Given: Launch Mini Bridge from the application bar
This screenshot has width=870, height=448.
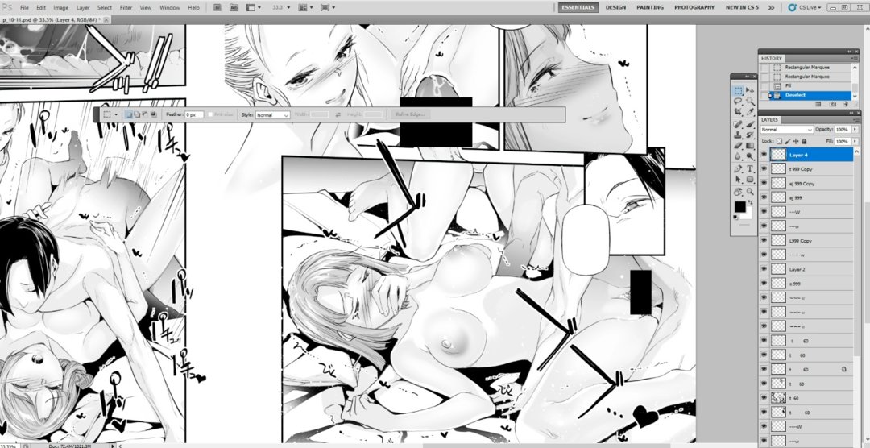Looking at the screenshot, I should tap(234, 8).
